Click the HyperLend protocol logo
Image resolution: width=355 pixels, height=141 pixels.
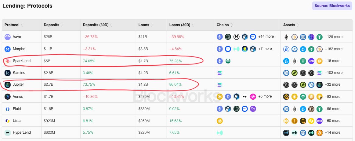[x=8, y=133]
